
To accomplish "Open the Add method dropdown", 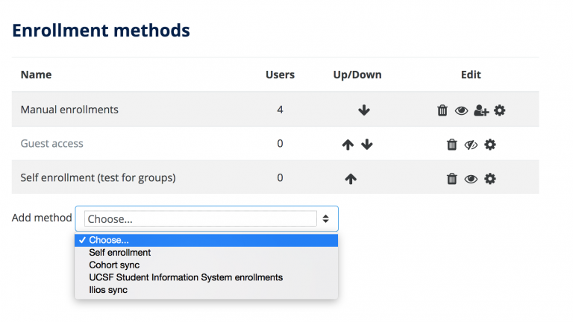I will pyautogui.click(x=207, y=218).
